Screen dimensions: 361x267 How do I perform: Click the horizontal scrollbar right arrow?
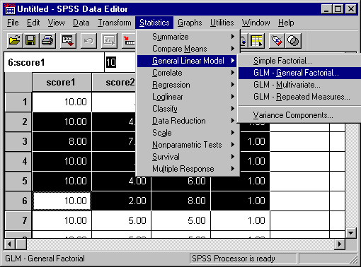[340, 244]
